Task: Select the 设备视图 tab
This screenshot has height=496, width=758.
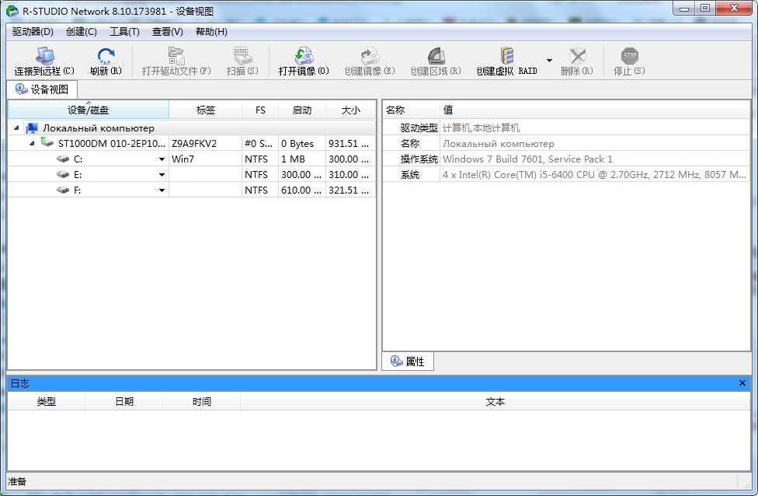Action: coord(43,89)
